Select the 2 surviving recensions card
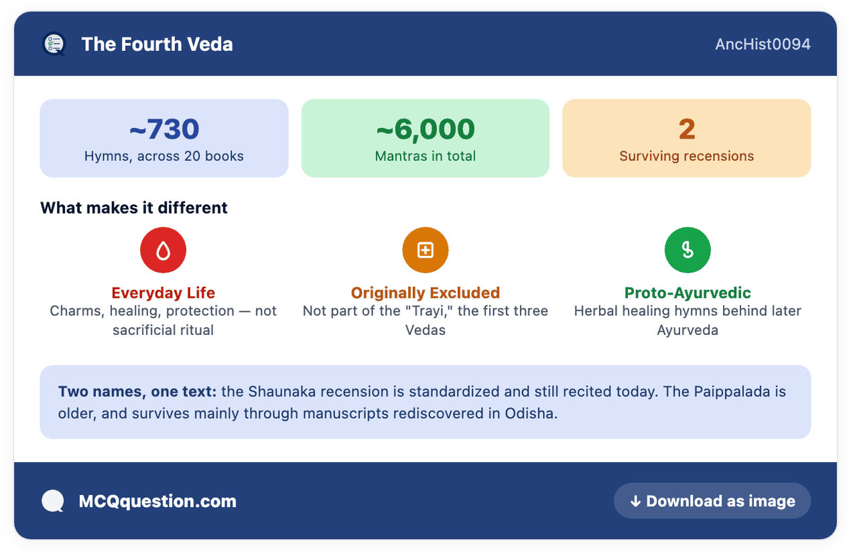The height and width of the screenshot is (556, 851). point(687,138)
